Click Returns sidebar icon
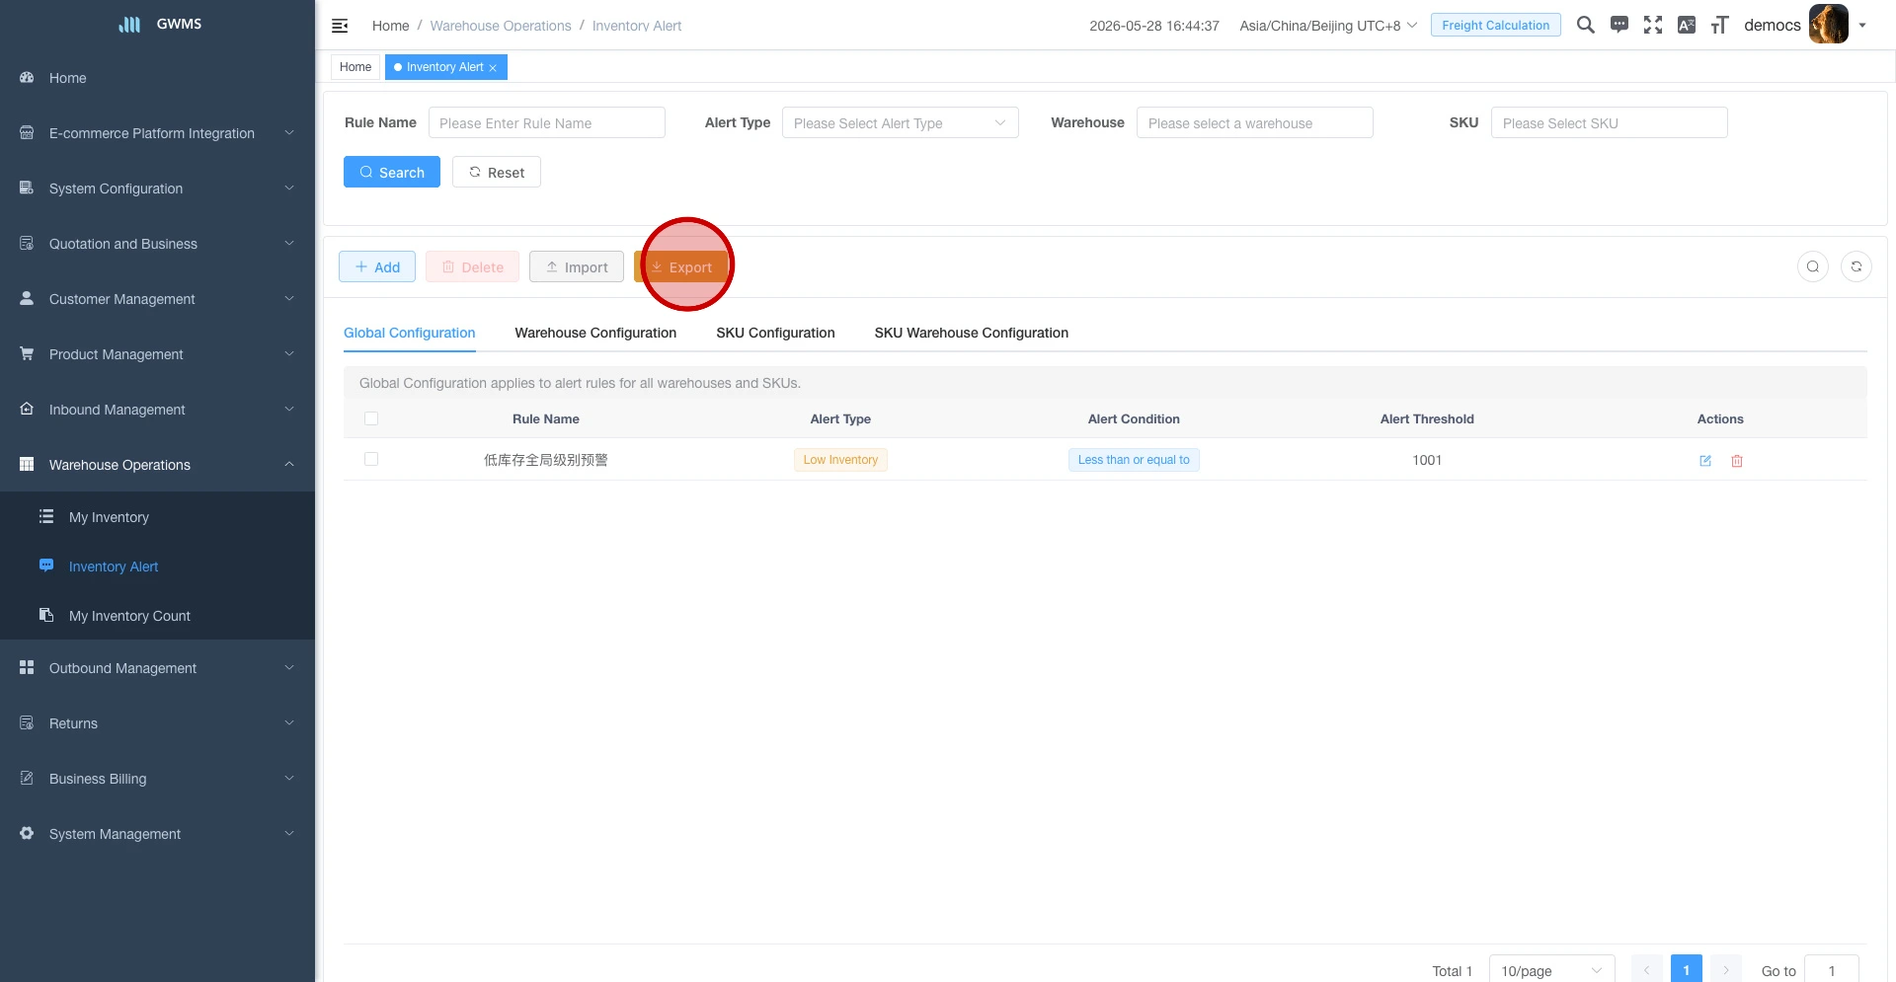Screen dimensions: 1896x982 point(27,722)
